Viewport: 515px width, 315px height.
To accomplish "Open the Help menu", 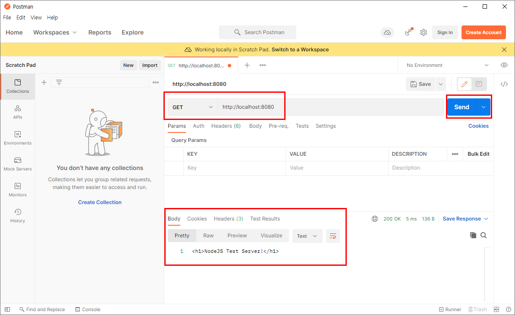I will click(52, 17).
